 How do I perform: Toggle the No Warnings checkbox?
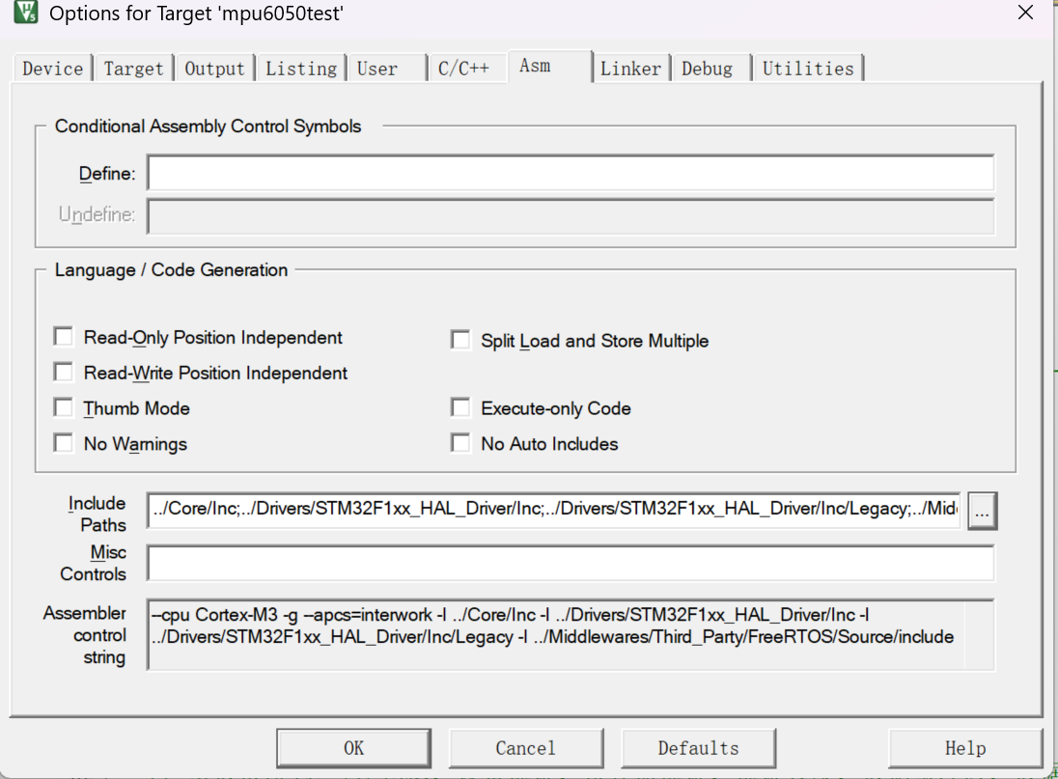pos(64,444)
